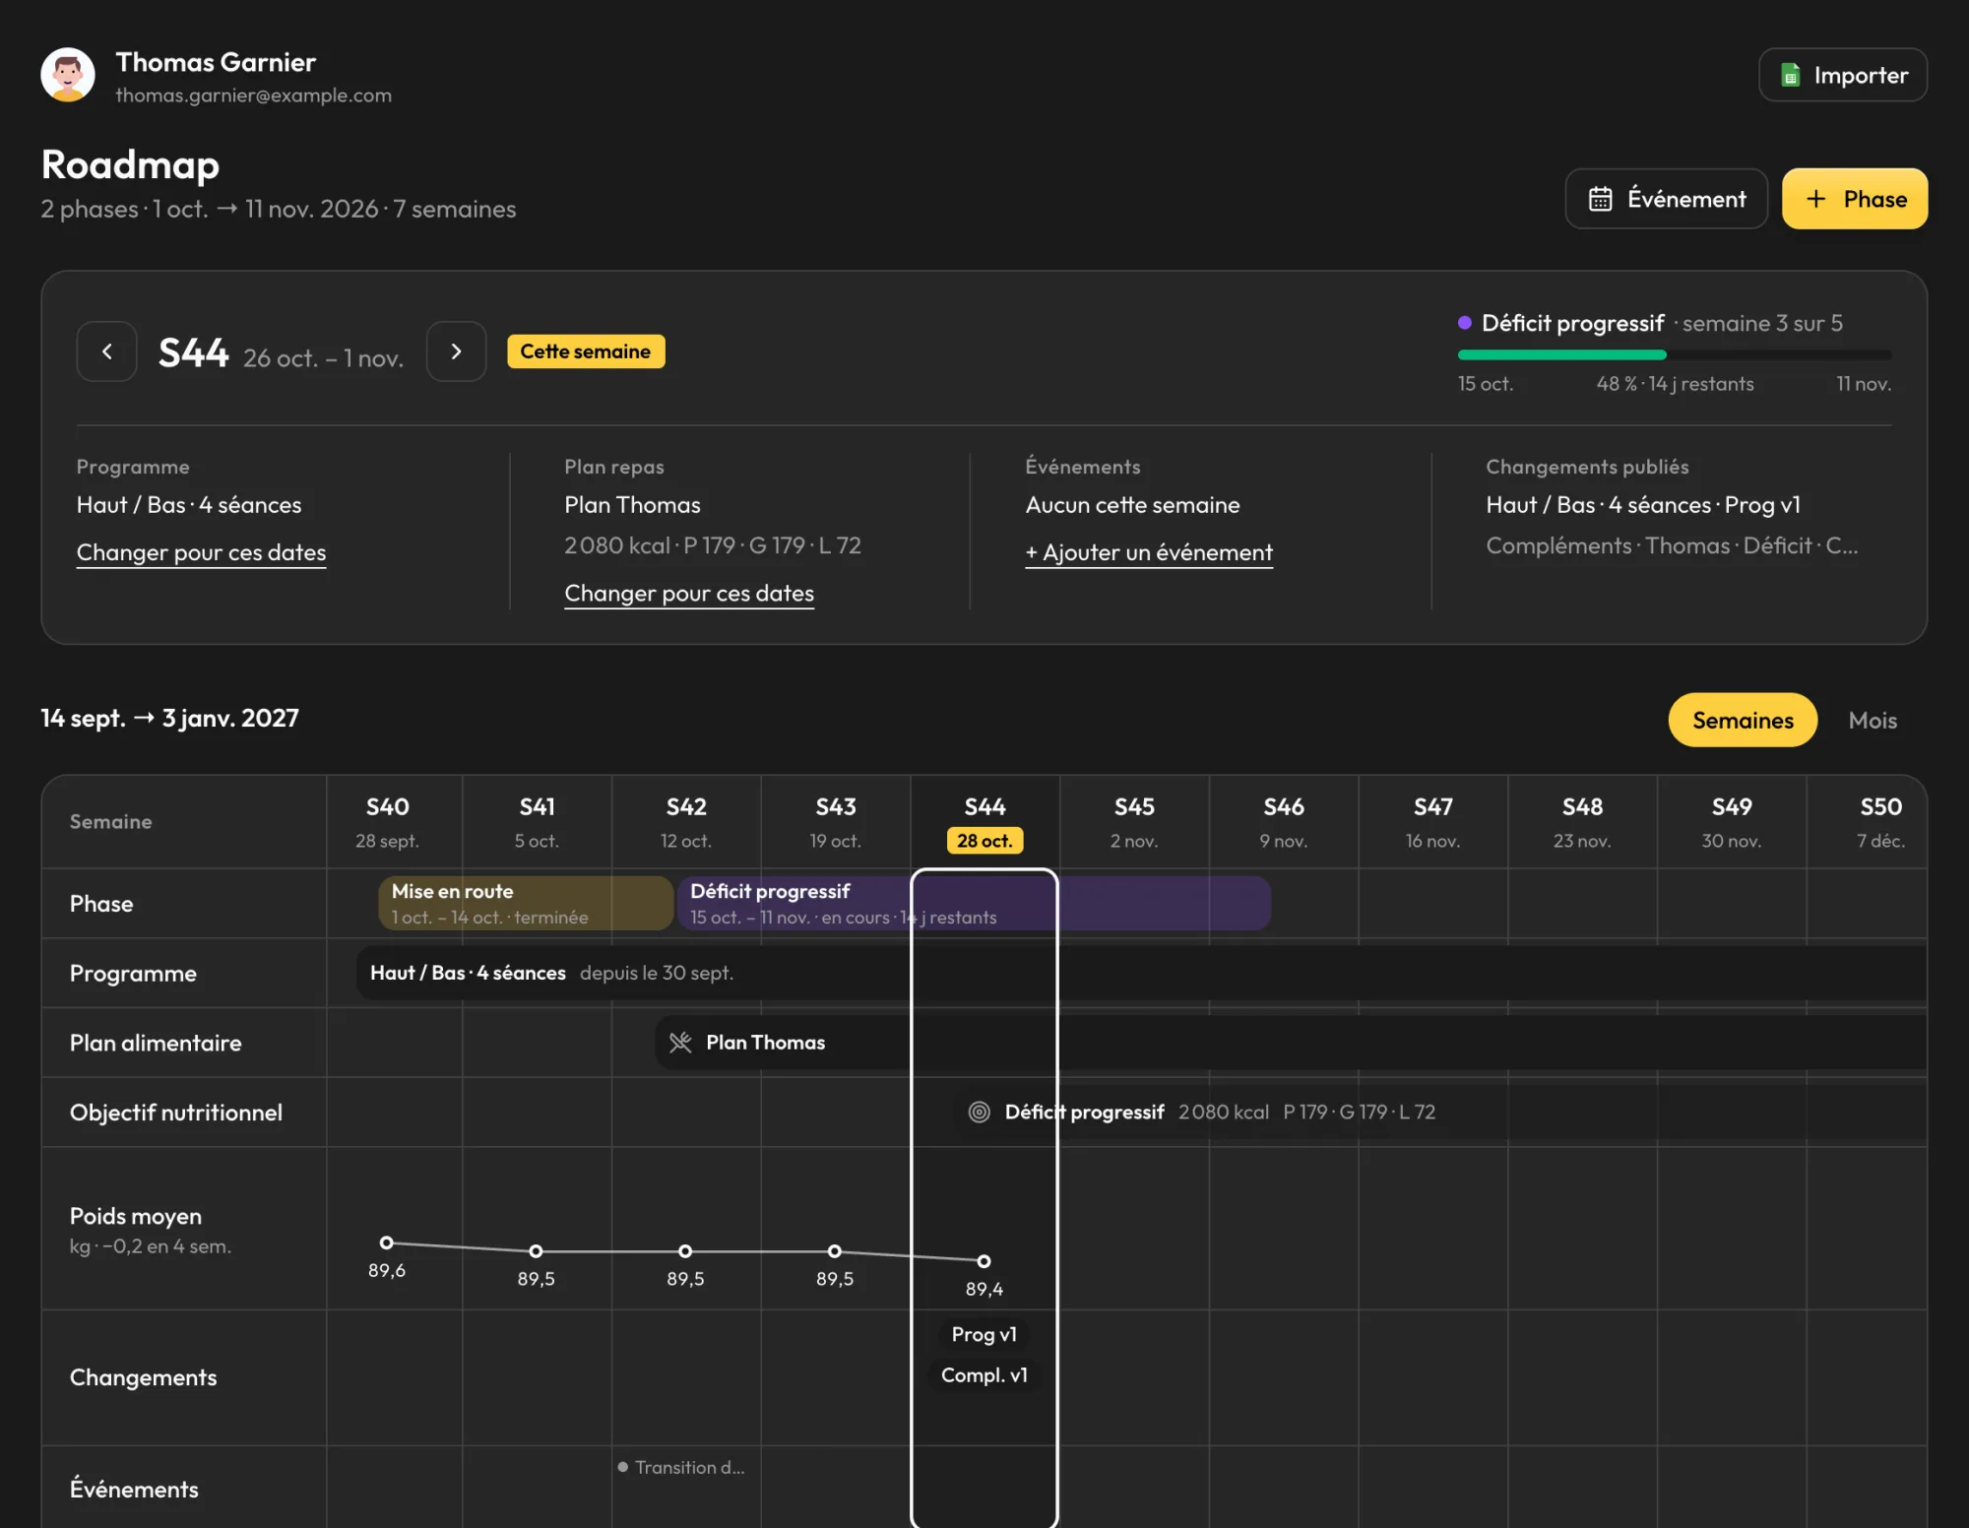
Task: Click 'Haut / Bas · 4 séances · Prog v1' published change
Action: [x=1643, y=505]
